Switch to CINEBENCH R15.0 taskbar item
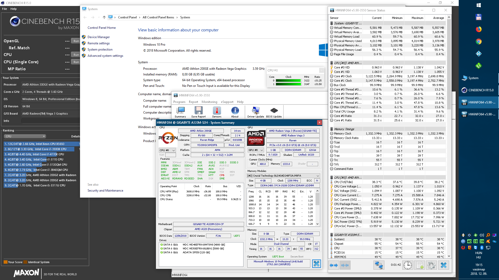 click(478, 90)
